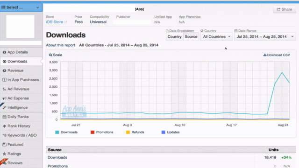Click the 18,419 units value
Screen dimensions: 299x168
click(270, 157)
